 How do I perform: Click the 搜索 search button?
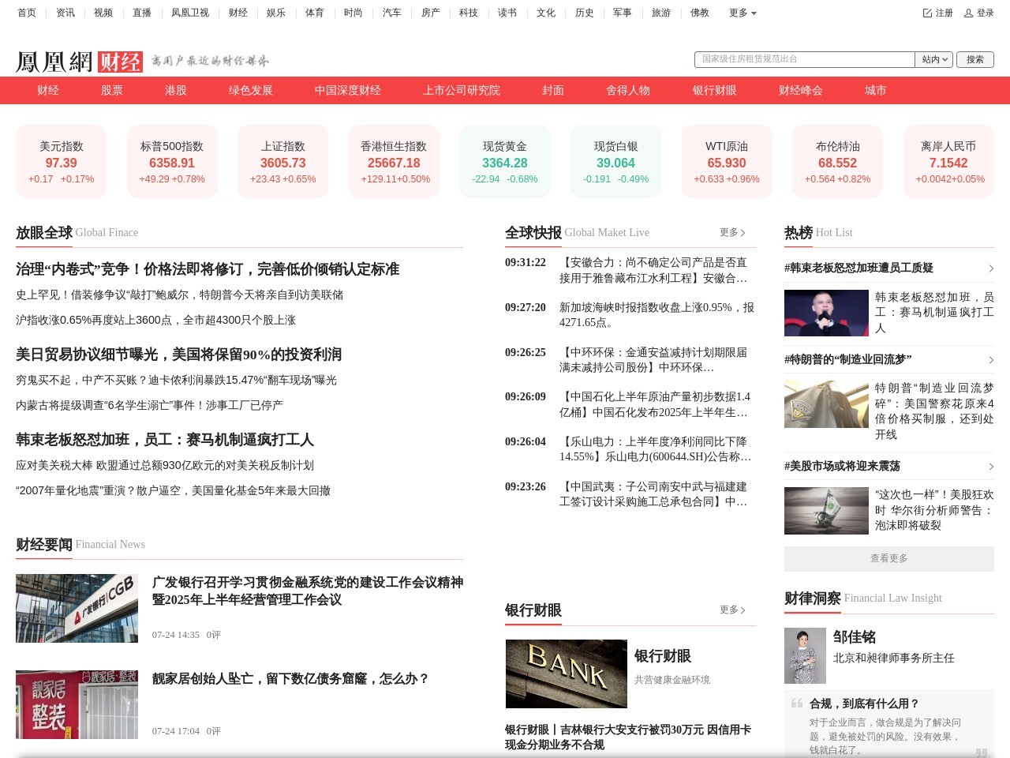click(x=975, y=59)
